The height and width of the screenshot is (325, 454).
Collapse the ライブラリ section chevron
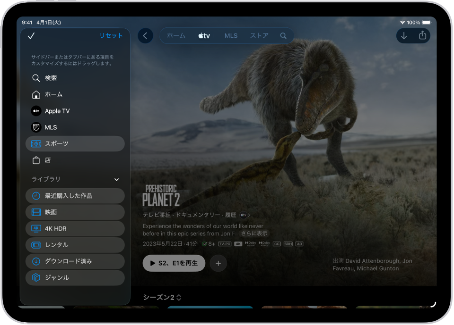click(116, 179)
